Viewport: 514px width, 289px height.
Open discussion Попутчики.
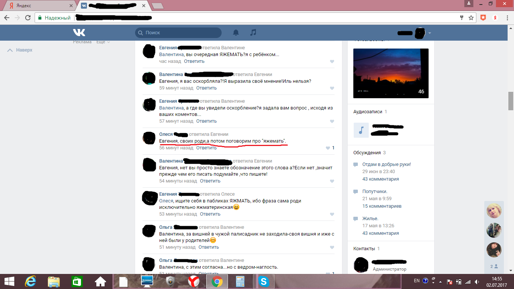tap(375, 192)
